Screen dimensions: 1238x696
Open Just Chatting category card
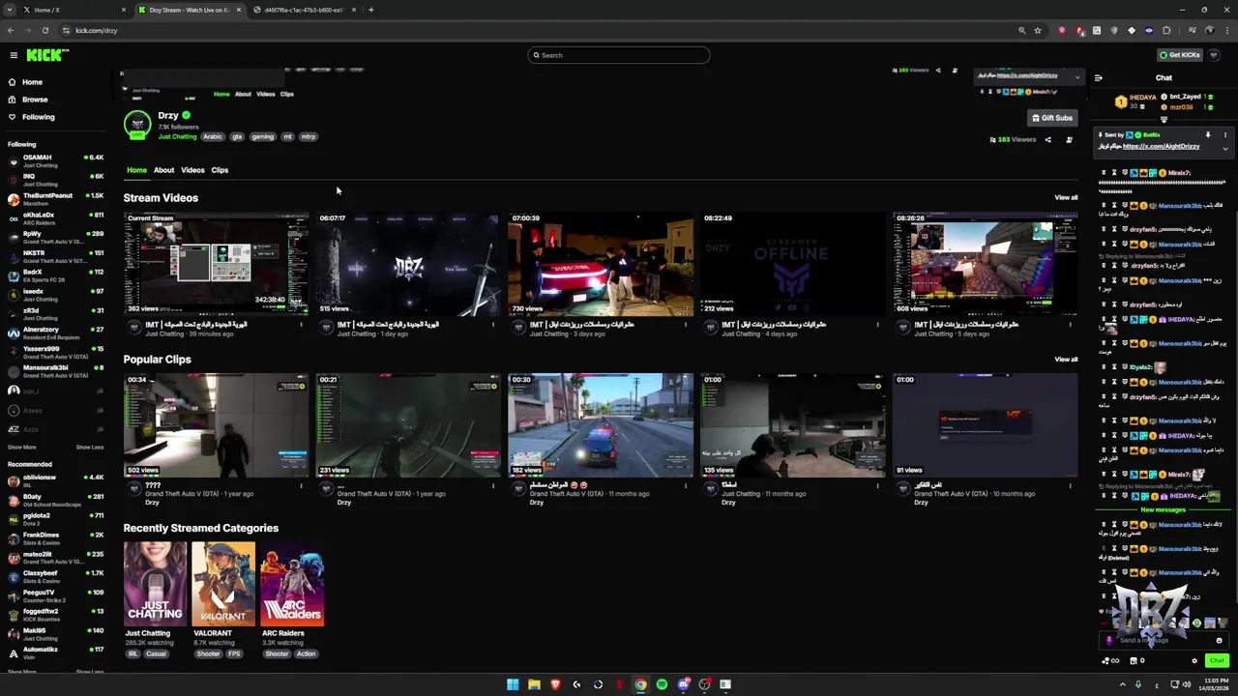pos(155,584)
